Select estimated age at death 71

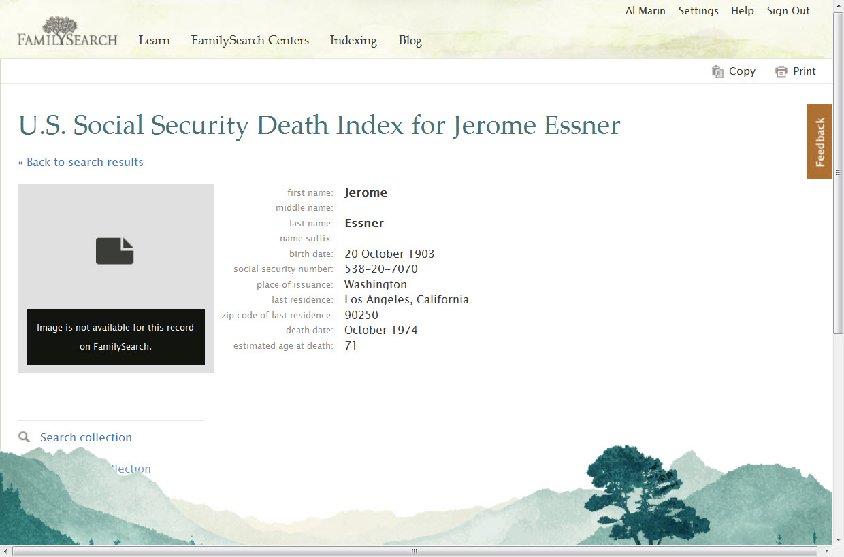tap(351, 345)
